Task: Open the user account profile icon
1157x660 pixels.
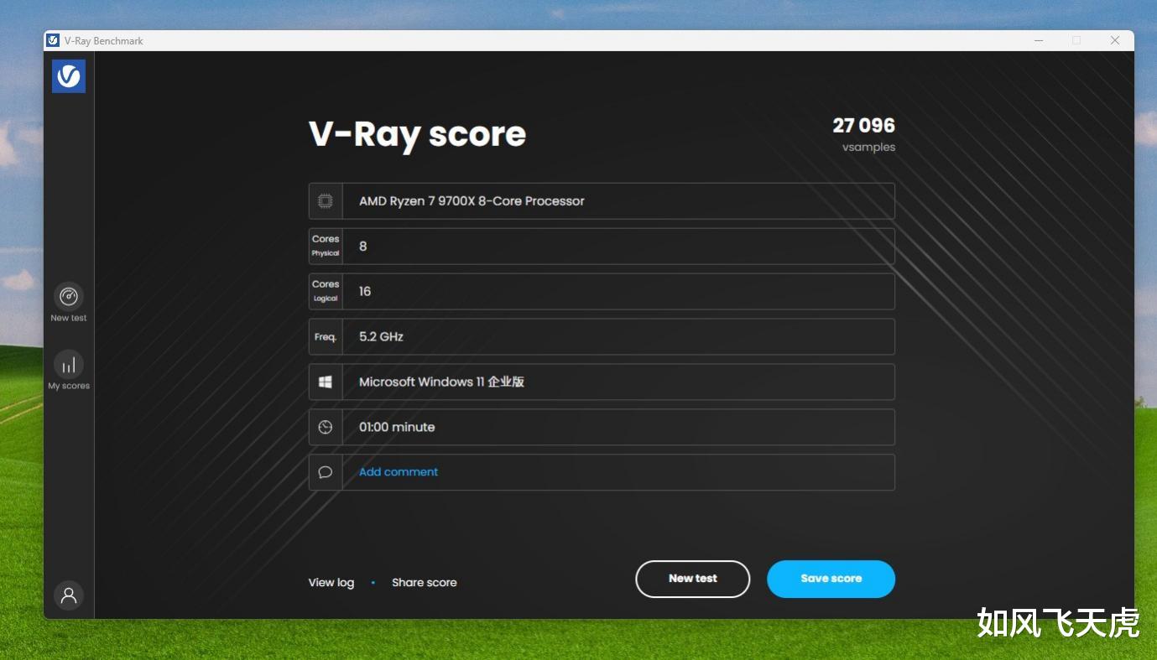Action: pos(69,595)
